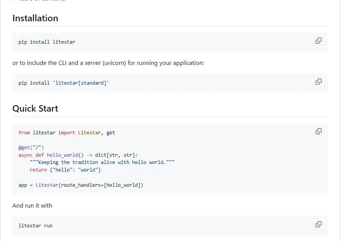The height and width of the screenshot is (241, 349).
Task: Click the 'And run it with' paragraph
Action: 32,206
